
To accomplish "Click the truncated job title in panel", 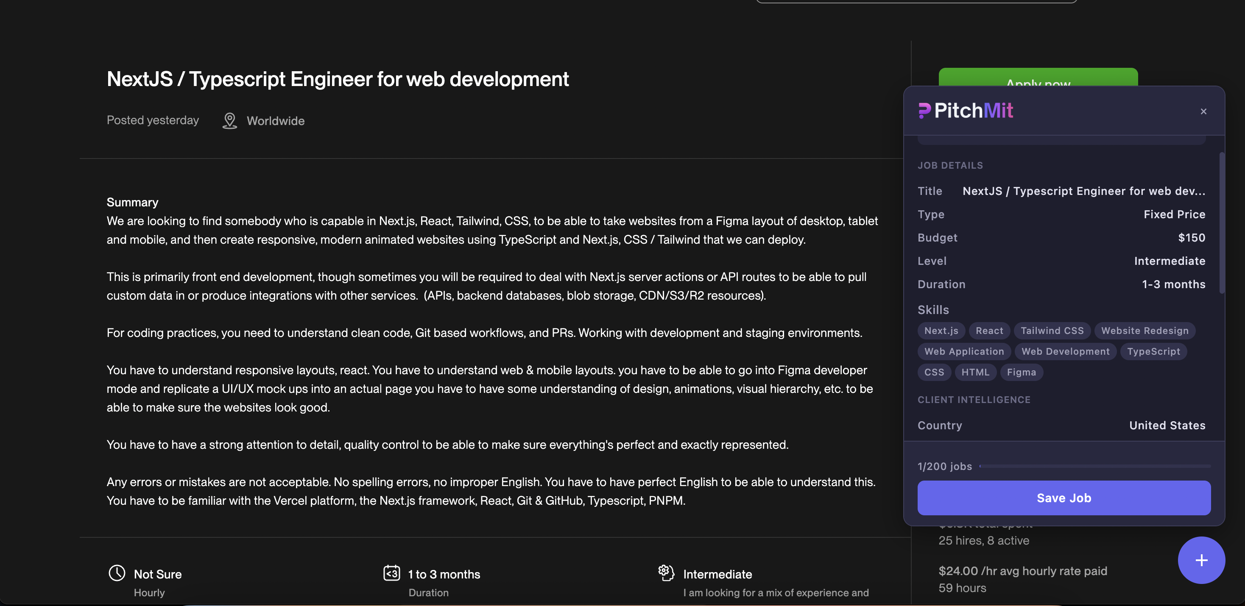I will click(1083, 191).
